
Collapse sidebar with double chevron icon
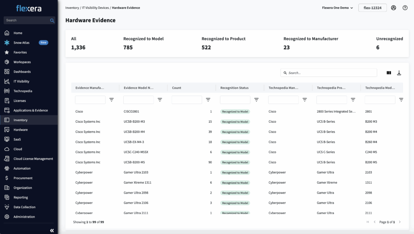click(x=52, y=231)
